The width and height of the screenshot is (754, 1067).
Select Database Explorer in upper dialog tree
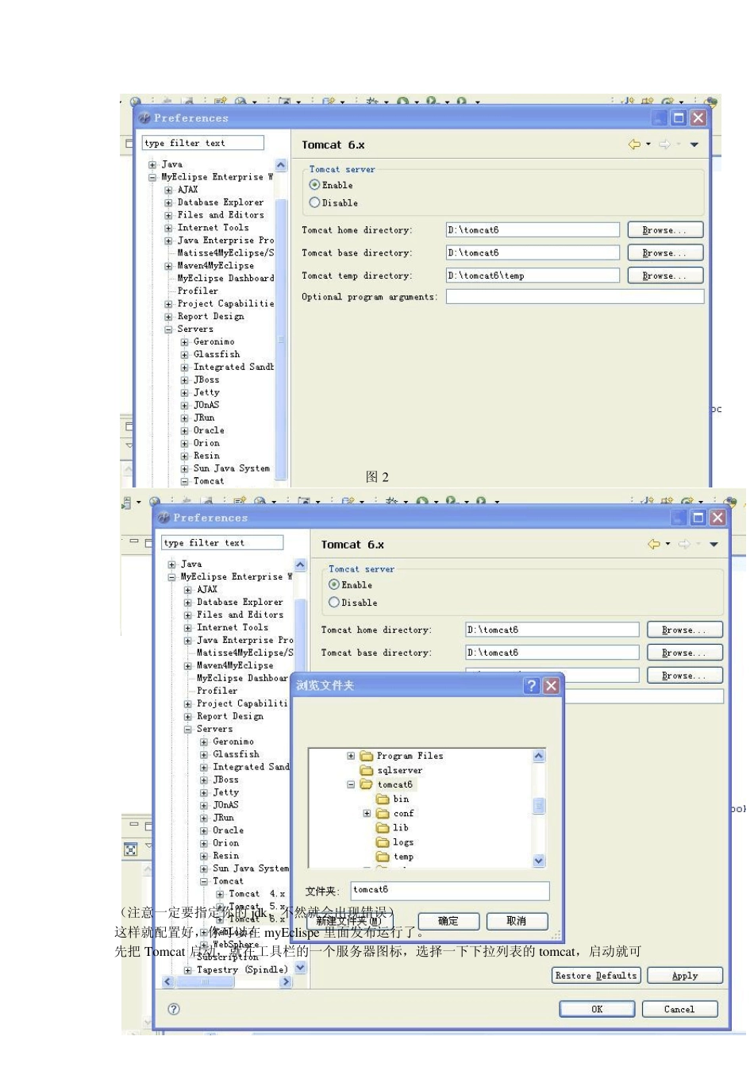pos(221,202)
